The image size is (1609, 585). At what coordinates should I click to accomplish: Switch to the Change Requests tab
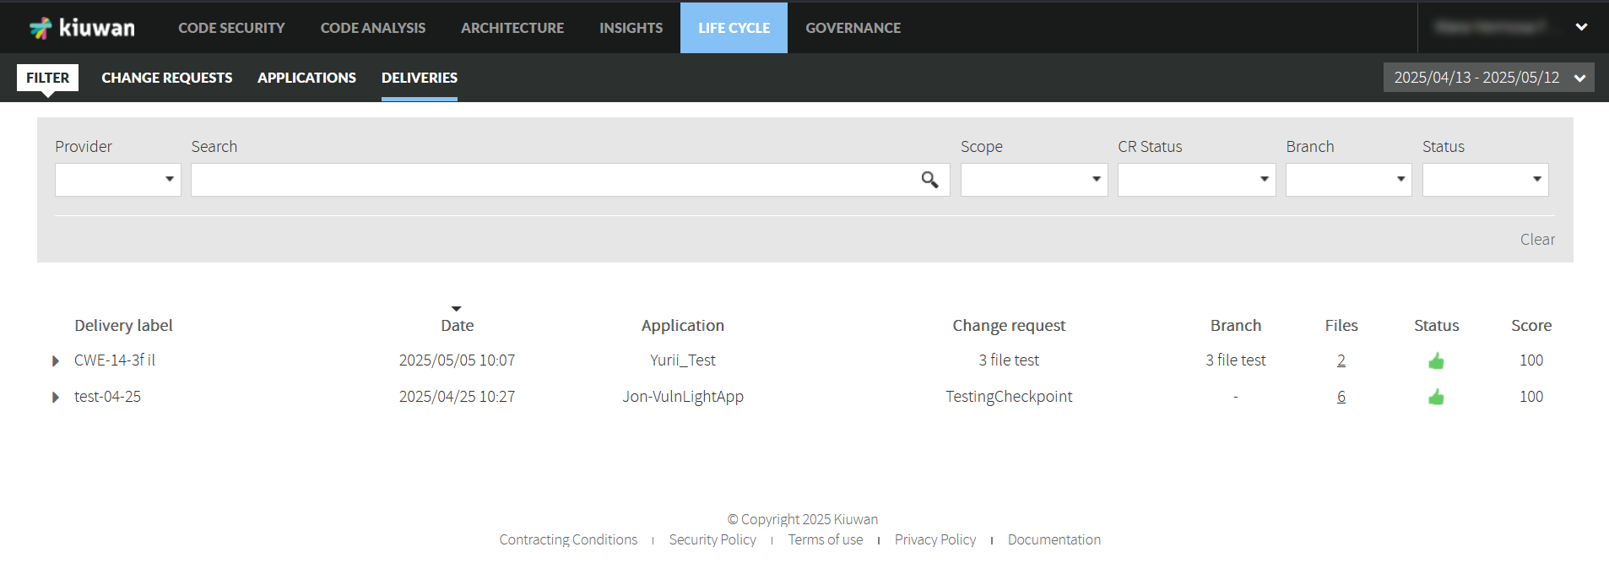click(x=167, y=78)
